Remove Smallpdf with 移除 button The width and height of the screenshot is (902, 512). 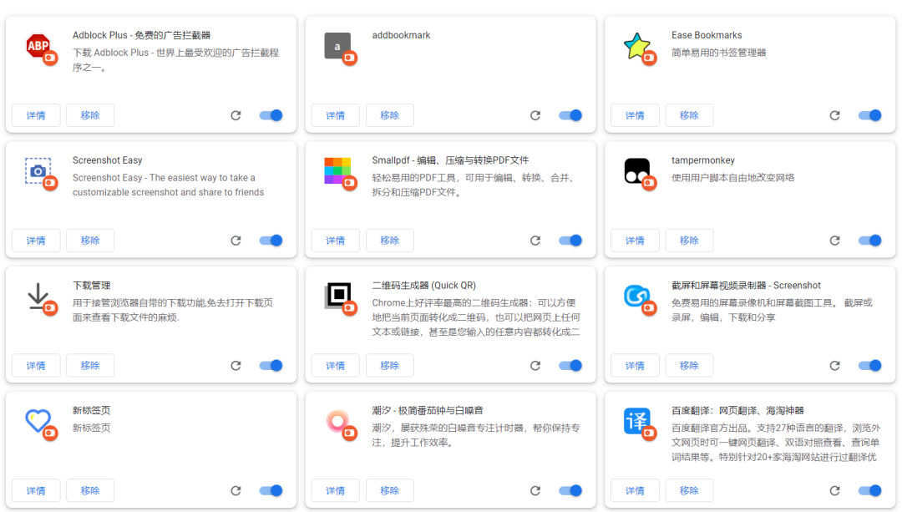click(390, 241)
